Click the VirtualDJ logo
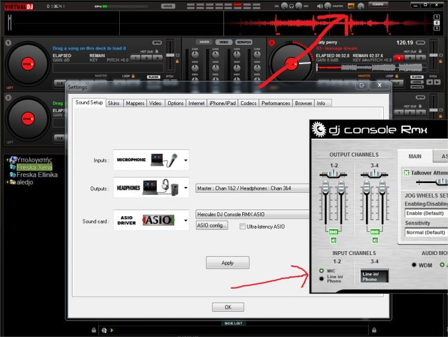 [19, 6]
